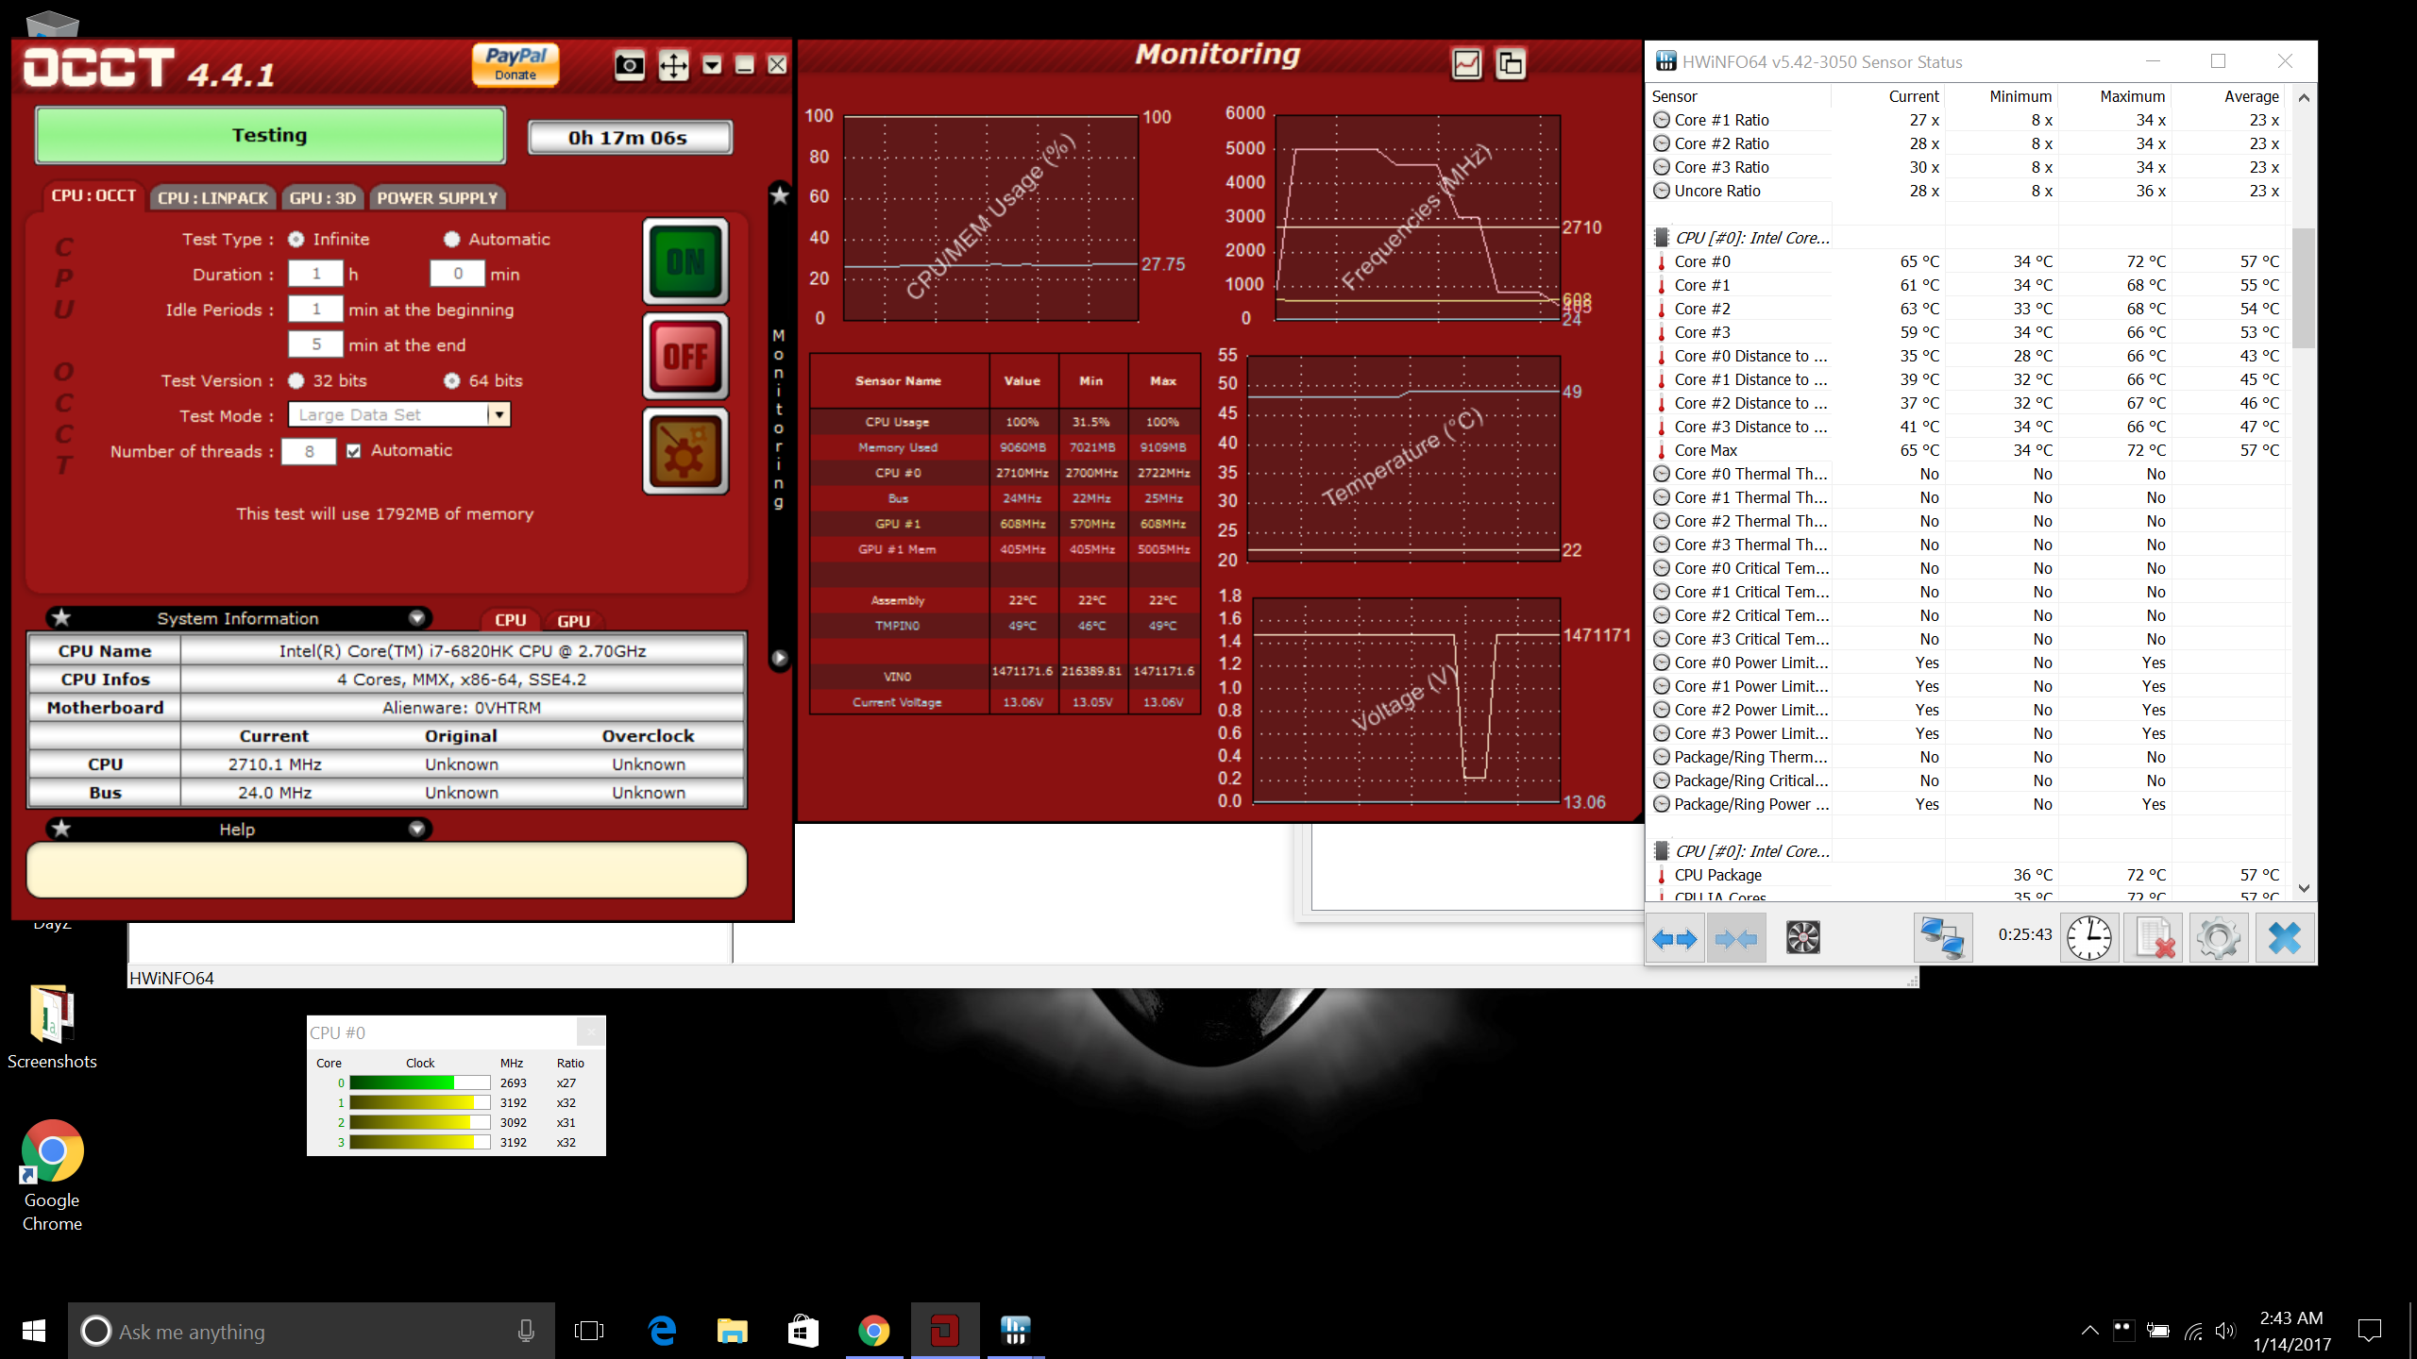2417x1359 pixels.
Task: Select CPU Package temperature row
Action: pyautogui.click(x=1967, y=875)
